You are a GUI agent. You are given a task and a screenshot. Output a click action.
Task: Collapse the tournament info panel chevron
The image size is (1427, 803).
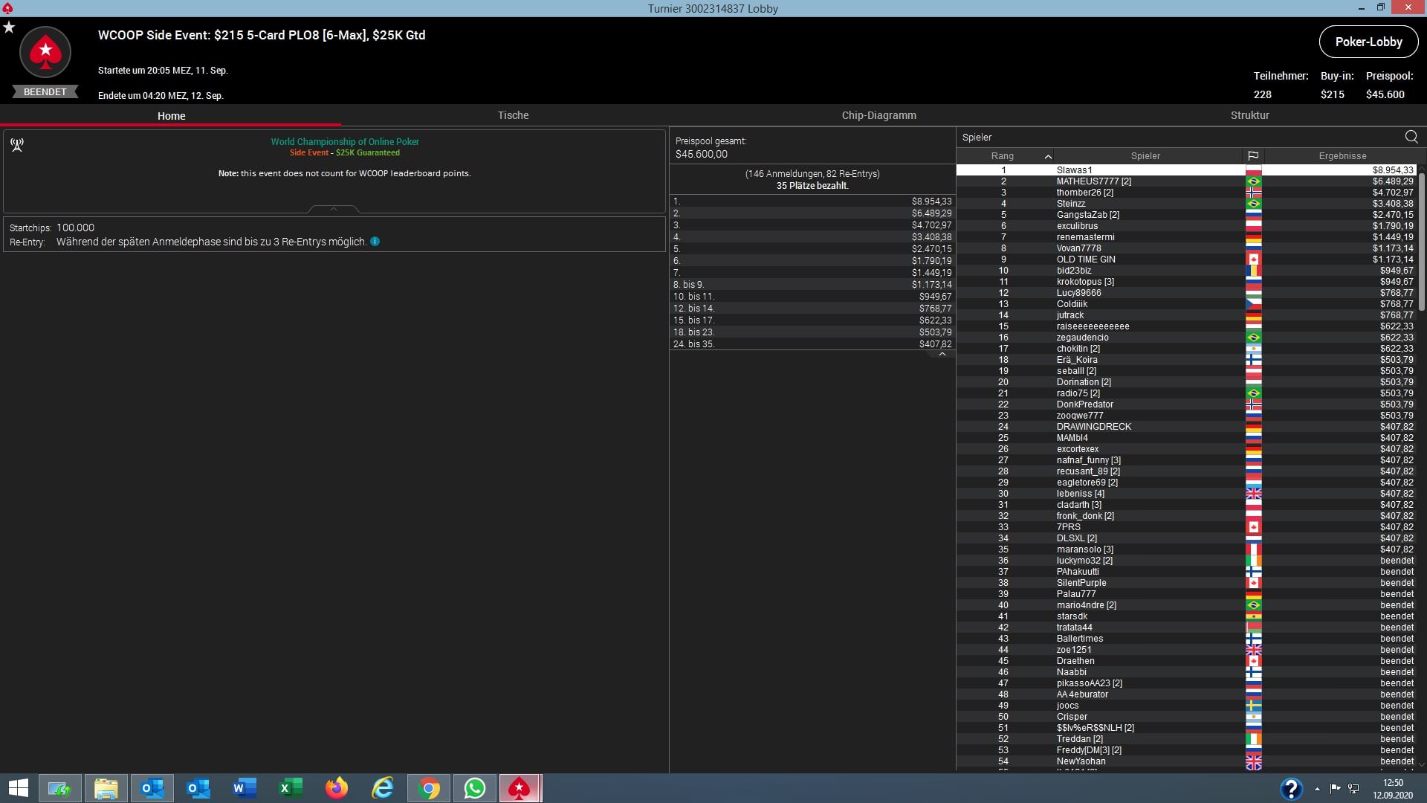(x=334, y=209)
